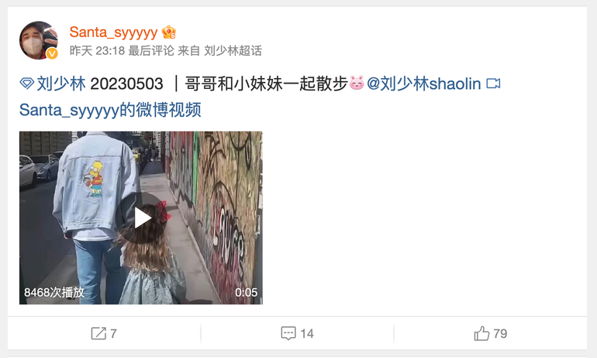This screenshot has height=358, width=597.
Task: Click the pink bunny emoji
Action: tap(357, 83)
